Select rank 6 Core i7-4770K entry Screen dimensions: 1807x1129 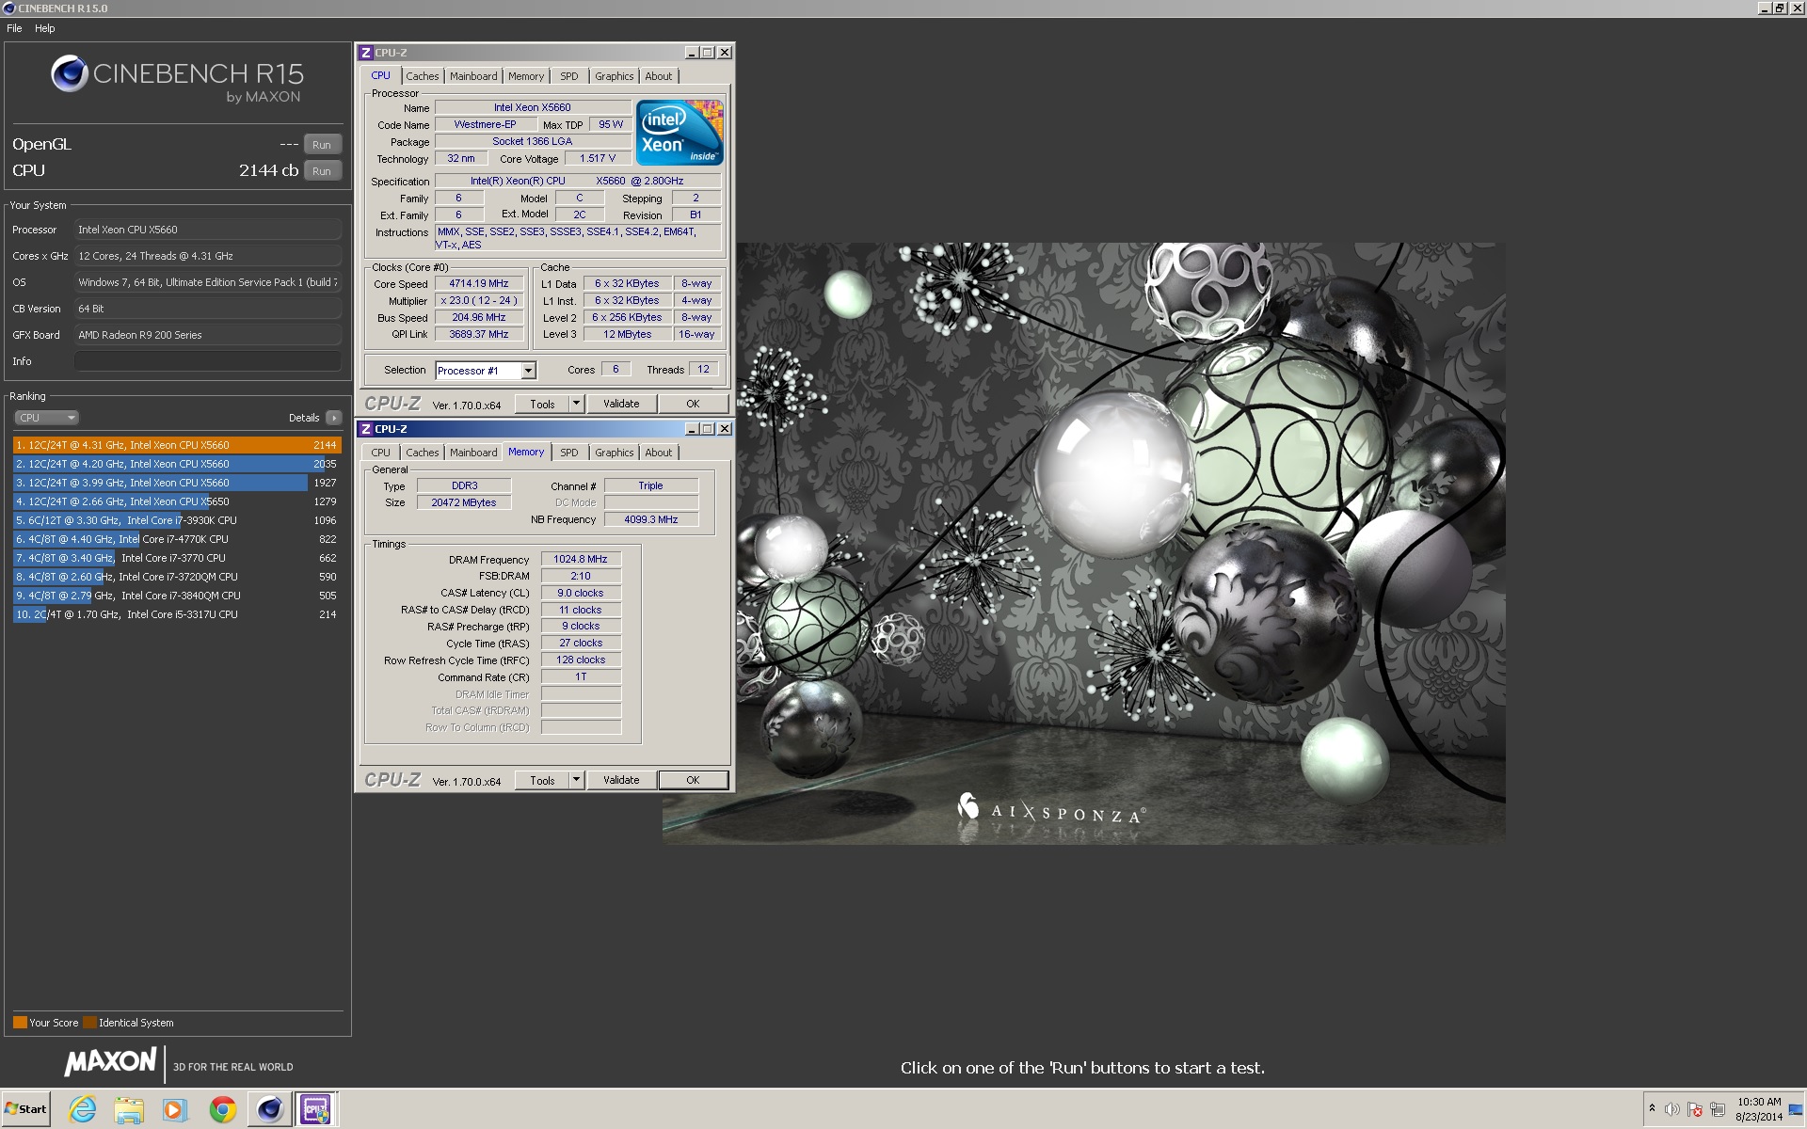tap(177, 539)
